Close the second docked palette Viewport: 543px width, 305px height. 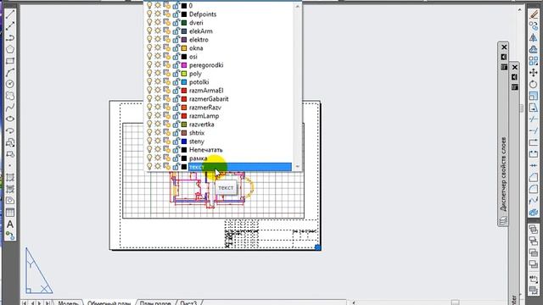pos(515,67)
